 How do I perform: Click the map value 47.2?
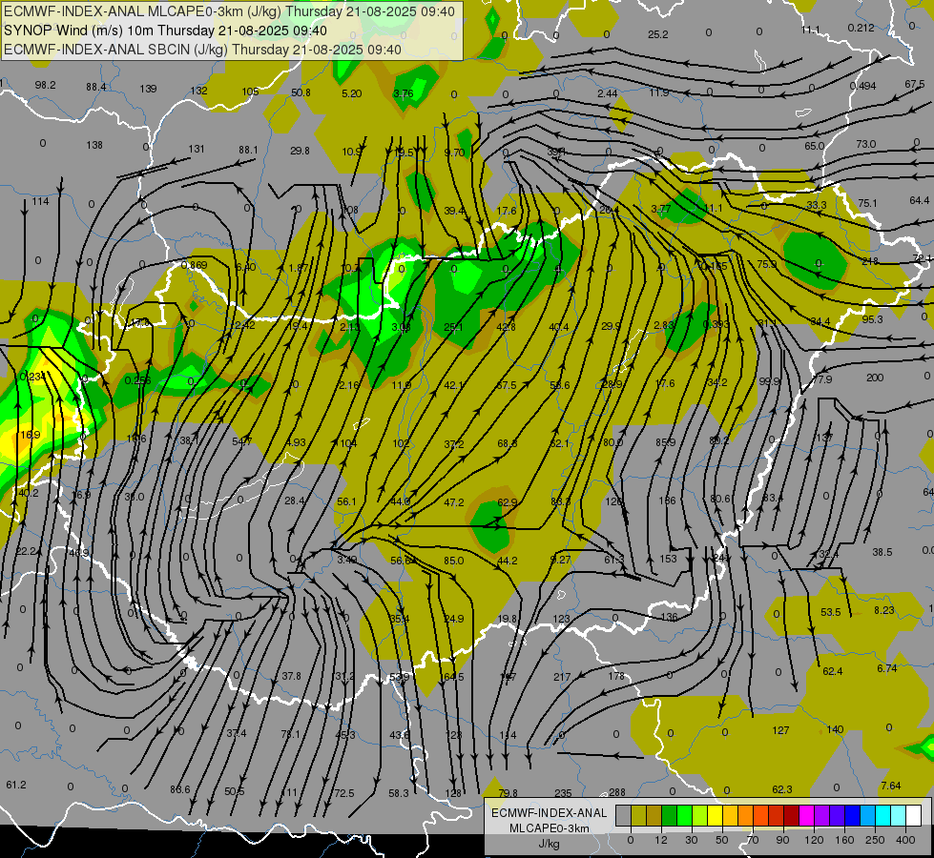[x=454, y=502]
